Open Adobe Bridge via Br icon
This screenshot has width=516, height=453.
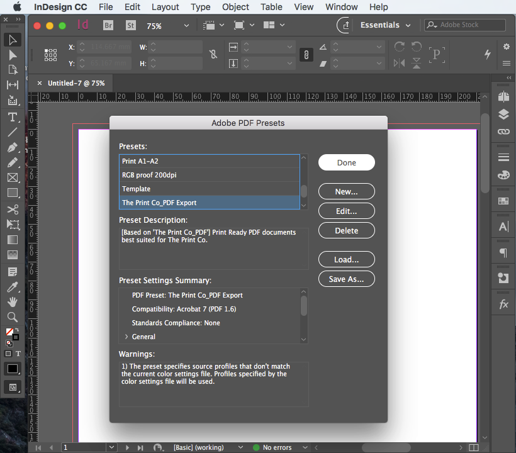click(108, 25)
